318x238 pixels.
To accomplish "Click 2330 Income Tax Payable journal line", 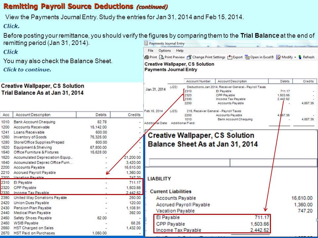I will pyautogui.click(x=249, y=99).
